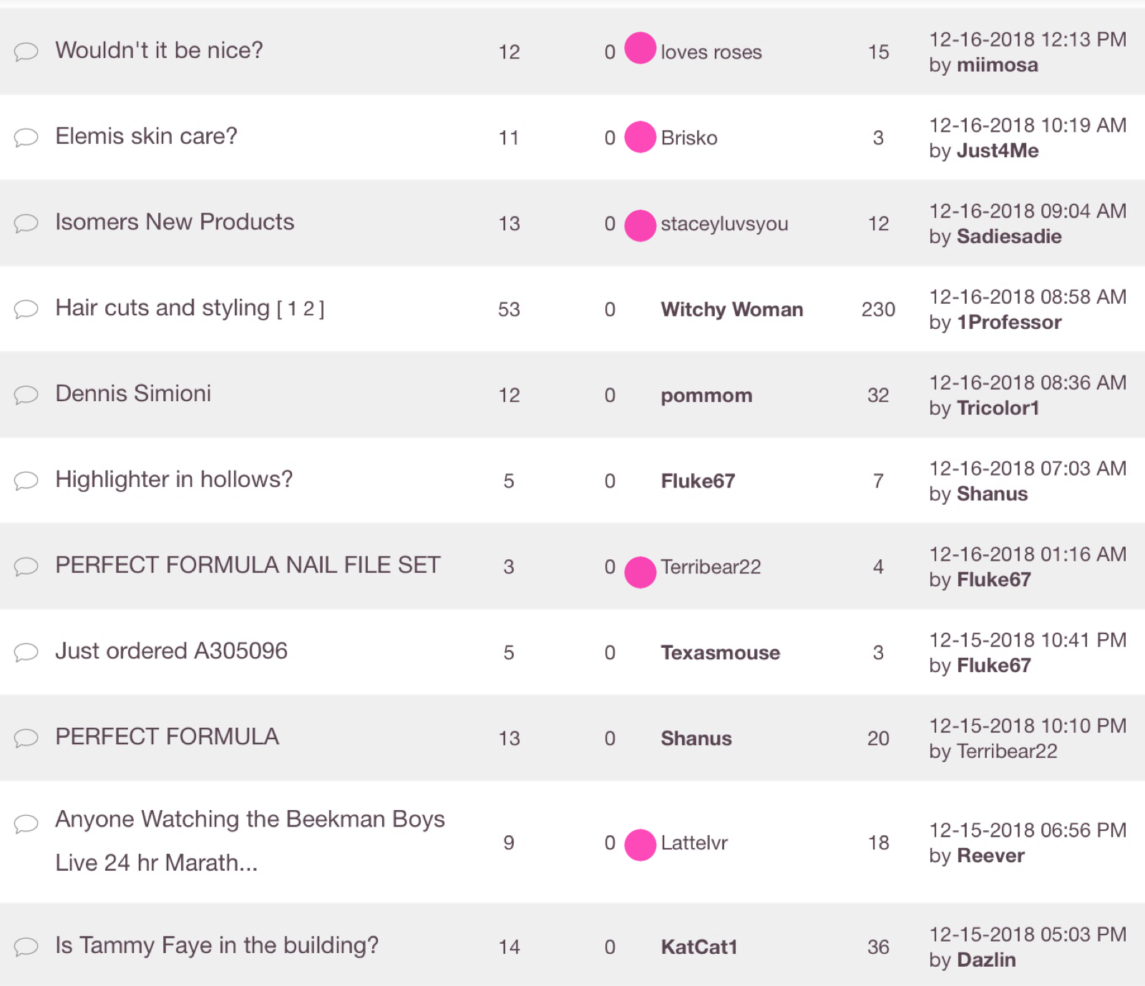The width and height of the screenshot is (1145, 986).
Task: Open the Hair cuts and styling thread
Action: (x=162, y=308)
